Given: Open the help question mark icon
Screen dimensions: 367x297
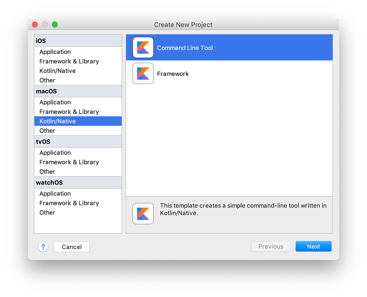Looking at the screenshot, I should tap(43, 247).
